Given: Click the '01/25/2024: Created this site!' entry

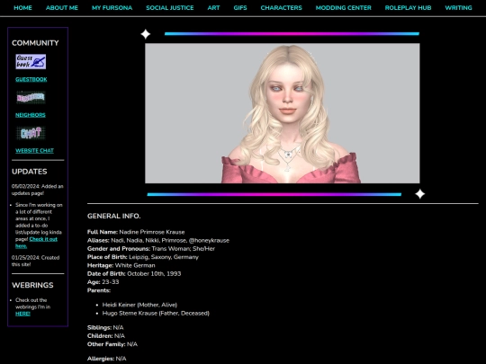Looking at the screenshot, I should click(x=35, y=261).
